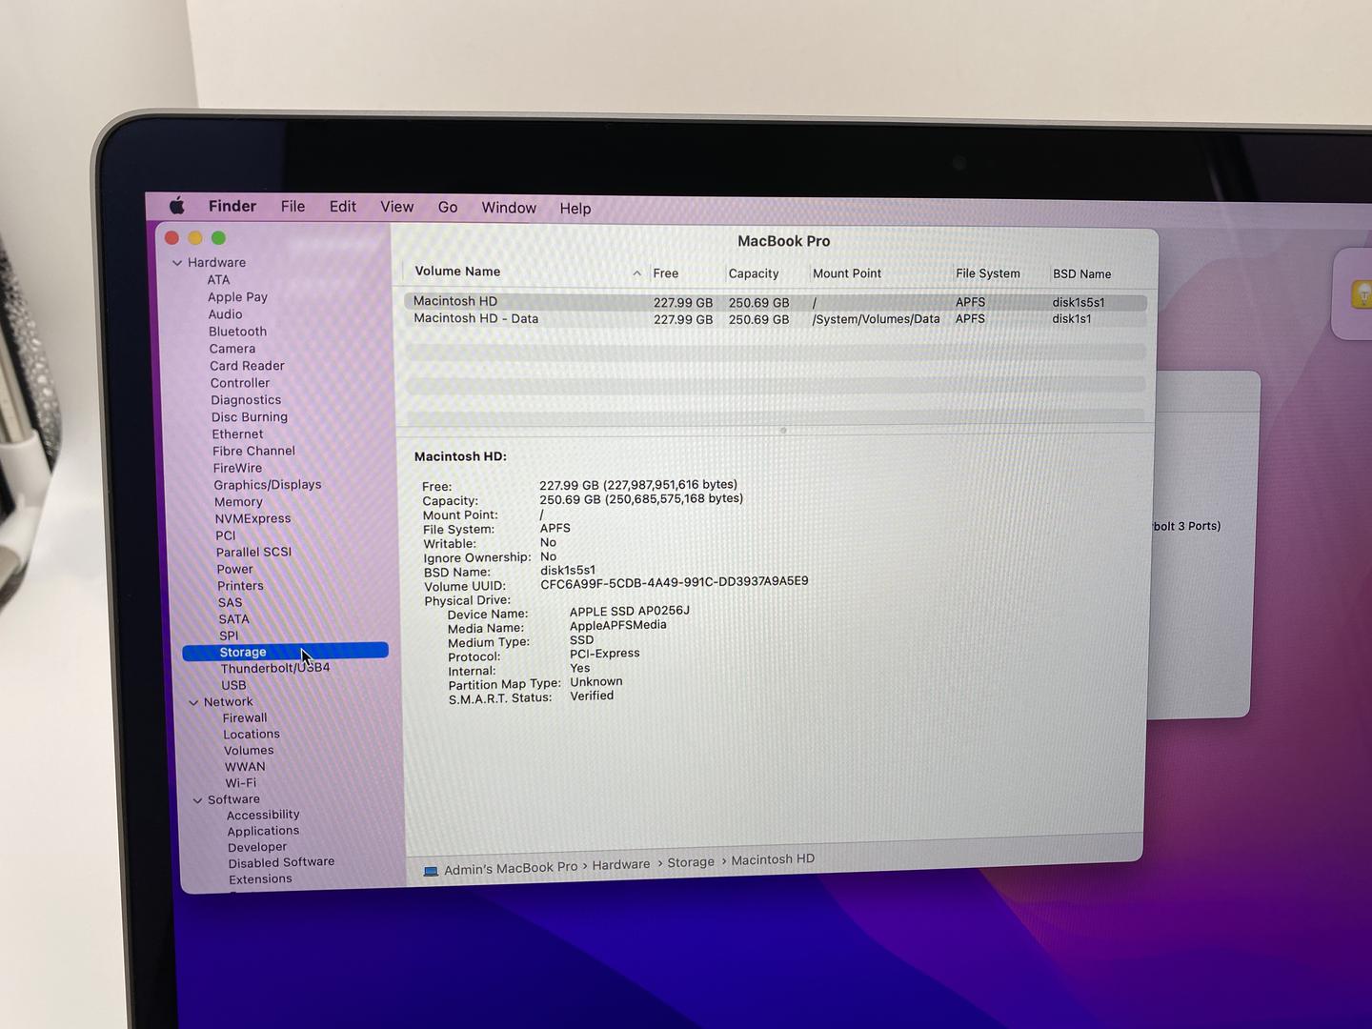Screen dimensions: 1372x1029
Task: Select Parallel SCSI in the sidebar
Action: [253, 552]
